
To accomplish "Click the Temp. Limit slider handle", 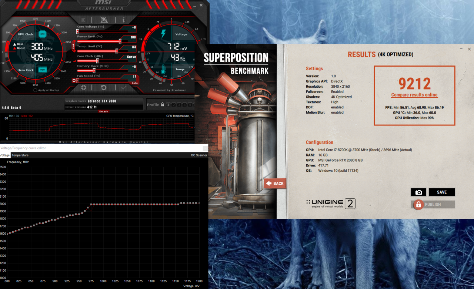I will click(117, 51).
